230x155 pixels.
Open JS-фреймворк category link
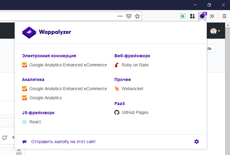click(38, 113)
